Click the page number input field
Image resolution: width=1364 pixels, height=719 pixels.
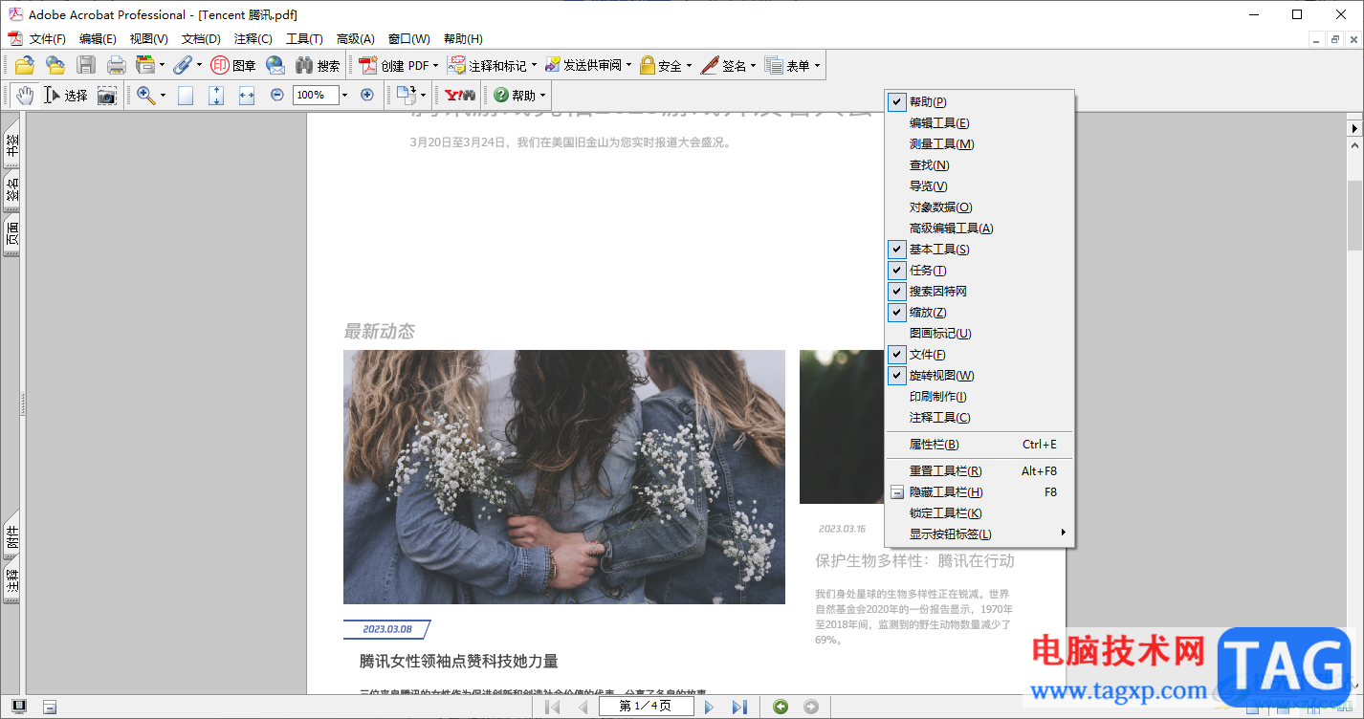[646, 707]
